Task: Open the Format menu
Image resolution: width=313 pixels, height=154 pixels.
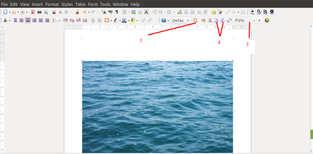Action: (x=52, y=4)
